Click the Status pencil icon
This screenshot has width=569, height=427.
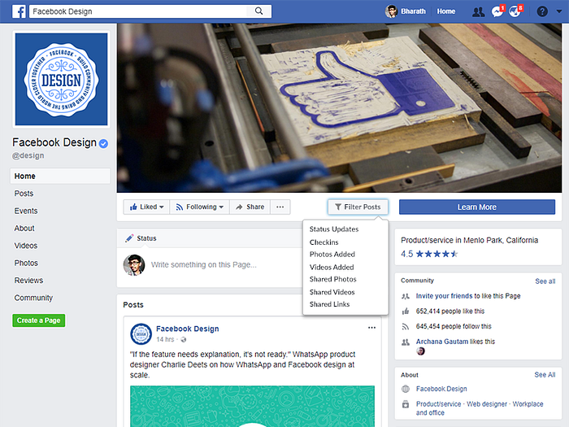pos(129,238)
